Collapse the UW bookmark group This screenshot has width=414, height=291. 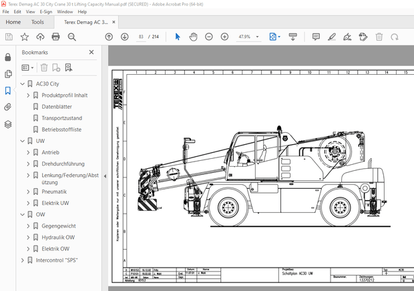click(23, 141)
